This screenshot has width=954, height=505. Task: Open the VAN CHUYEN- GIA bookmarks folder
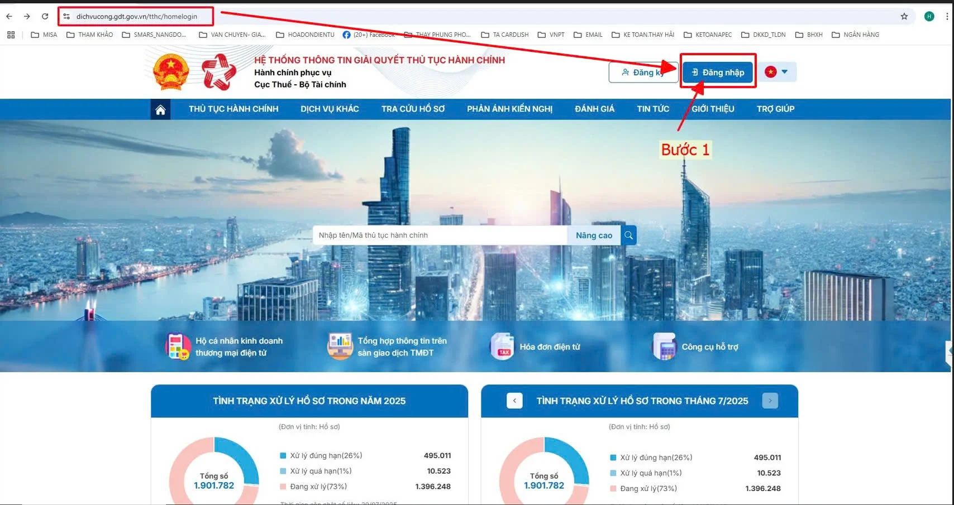232,35
